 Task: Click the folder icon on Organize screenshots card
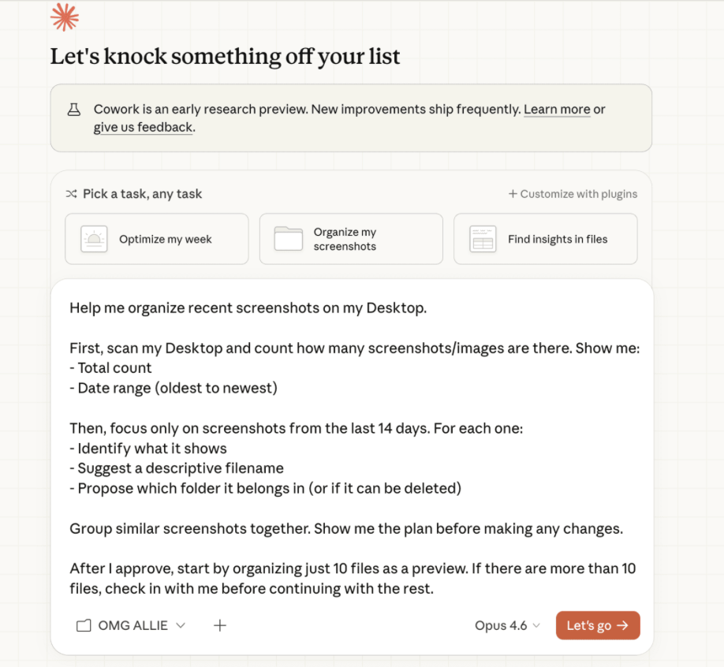(x=289, y=239)
